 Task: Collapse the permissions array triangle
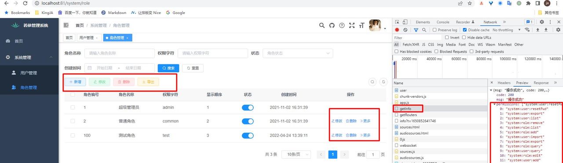click(x=494, y=104)
